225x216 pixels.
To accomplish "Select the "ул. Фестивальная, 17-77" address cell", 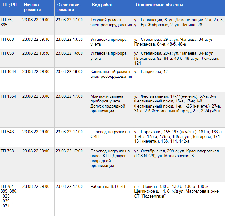I will click(x=179, y=103).
